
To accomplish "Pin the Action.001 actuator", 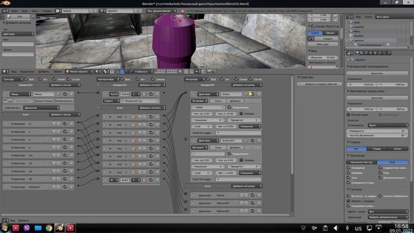I will 246,140.
